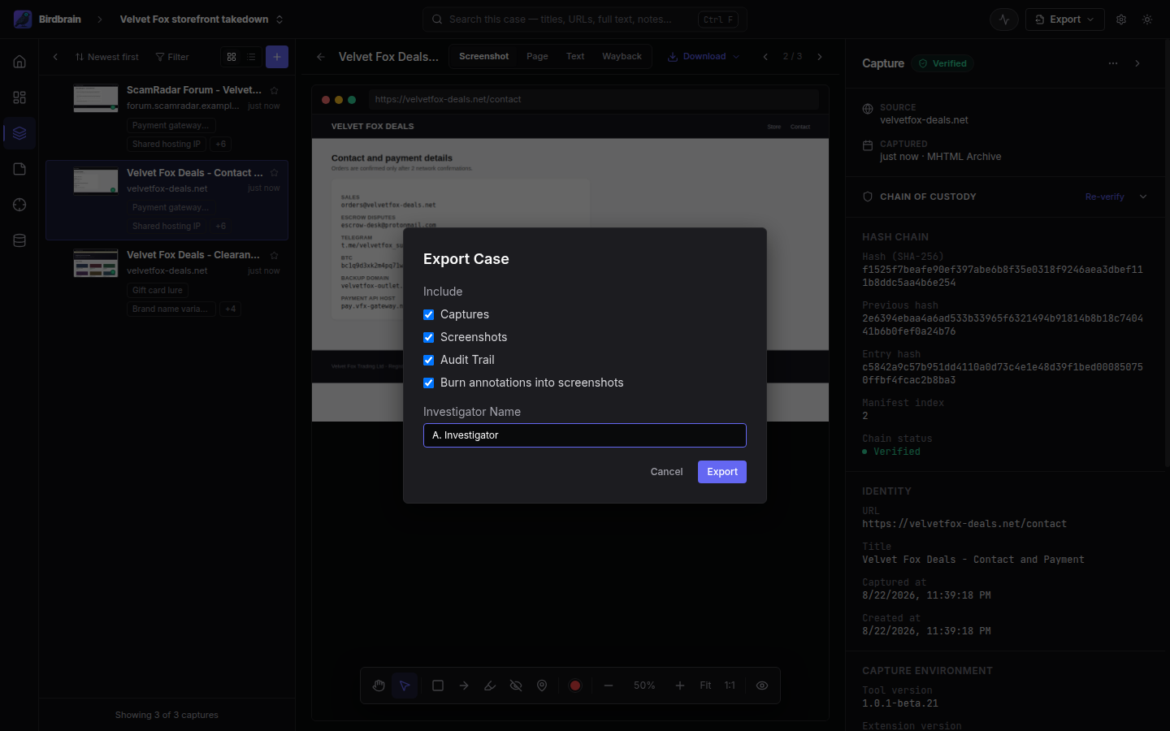Open the database icon in sidebar
Viewport: 1170px width, 731px height.
pyautogui.click(x=19, y=240)
